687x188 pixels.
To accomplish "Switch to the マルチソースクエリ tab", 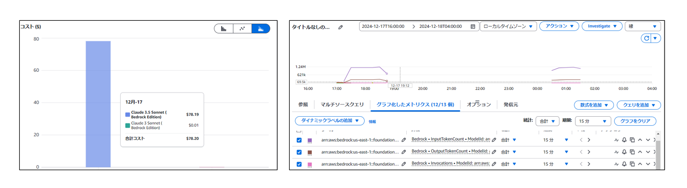I will coord(342,104).
